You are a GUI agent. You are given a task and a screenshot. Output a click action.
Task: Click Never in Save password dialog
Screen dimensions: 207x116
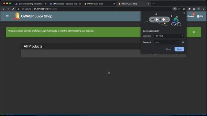click(x=169, y=49)
